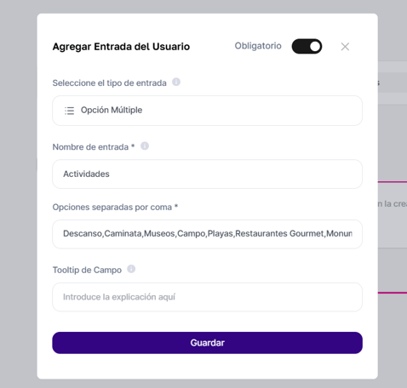This screenshot has height=388, width=407.
Task: Click the list icon in the input type field
Action: tap(69, 111)
